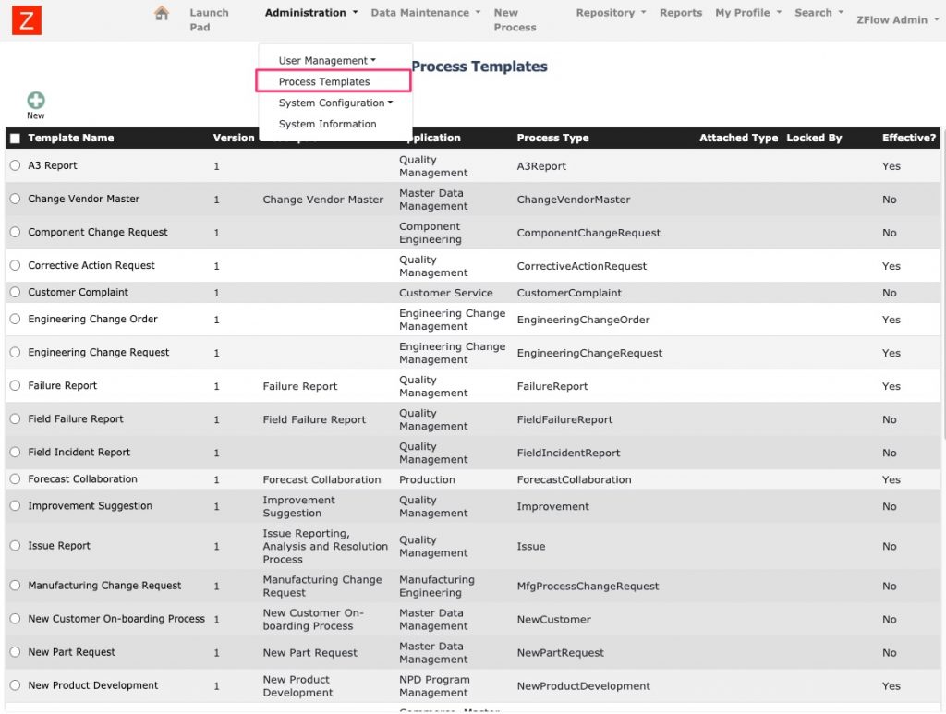Click the NewCustomer process type cell
Viewport: 946px width, 714px height.
coord(553,619)
